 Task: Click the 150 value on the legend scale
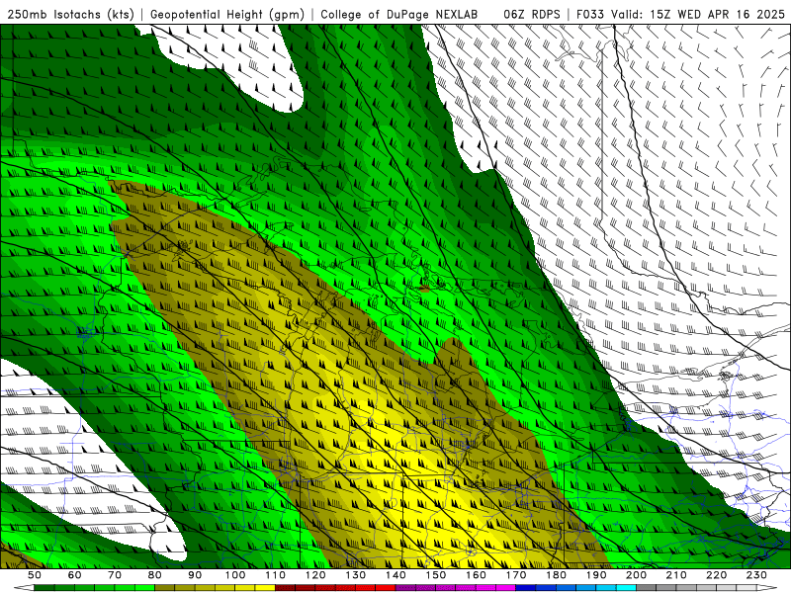(435, 575)
